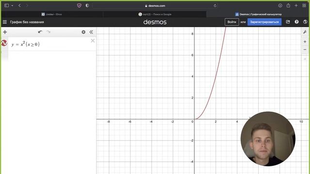The height and width of the screenshot is (174, 310).
Task: Delete the y = x² expression
Action: point(93,41)
